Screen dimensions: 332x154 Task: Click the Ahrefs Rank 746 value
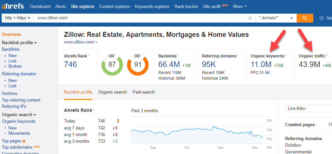[70, 64]
